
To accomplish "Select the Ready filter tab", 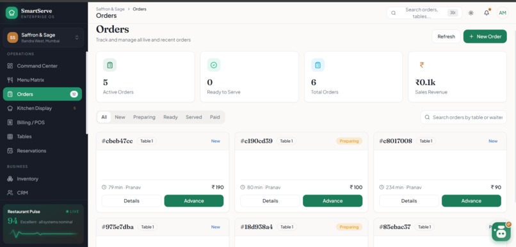I will point(170,117).
